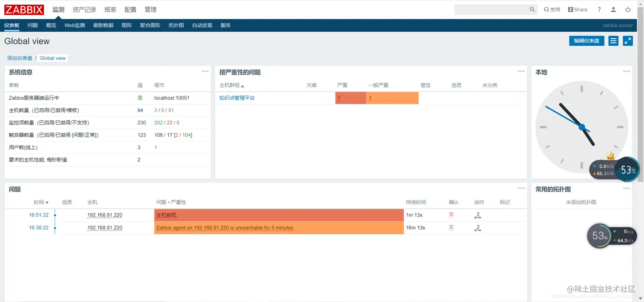The height and width of the screenshot is (302, 644).
Task: Switch to the 问题 submenu tab
Action: point(33,25)
